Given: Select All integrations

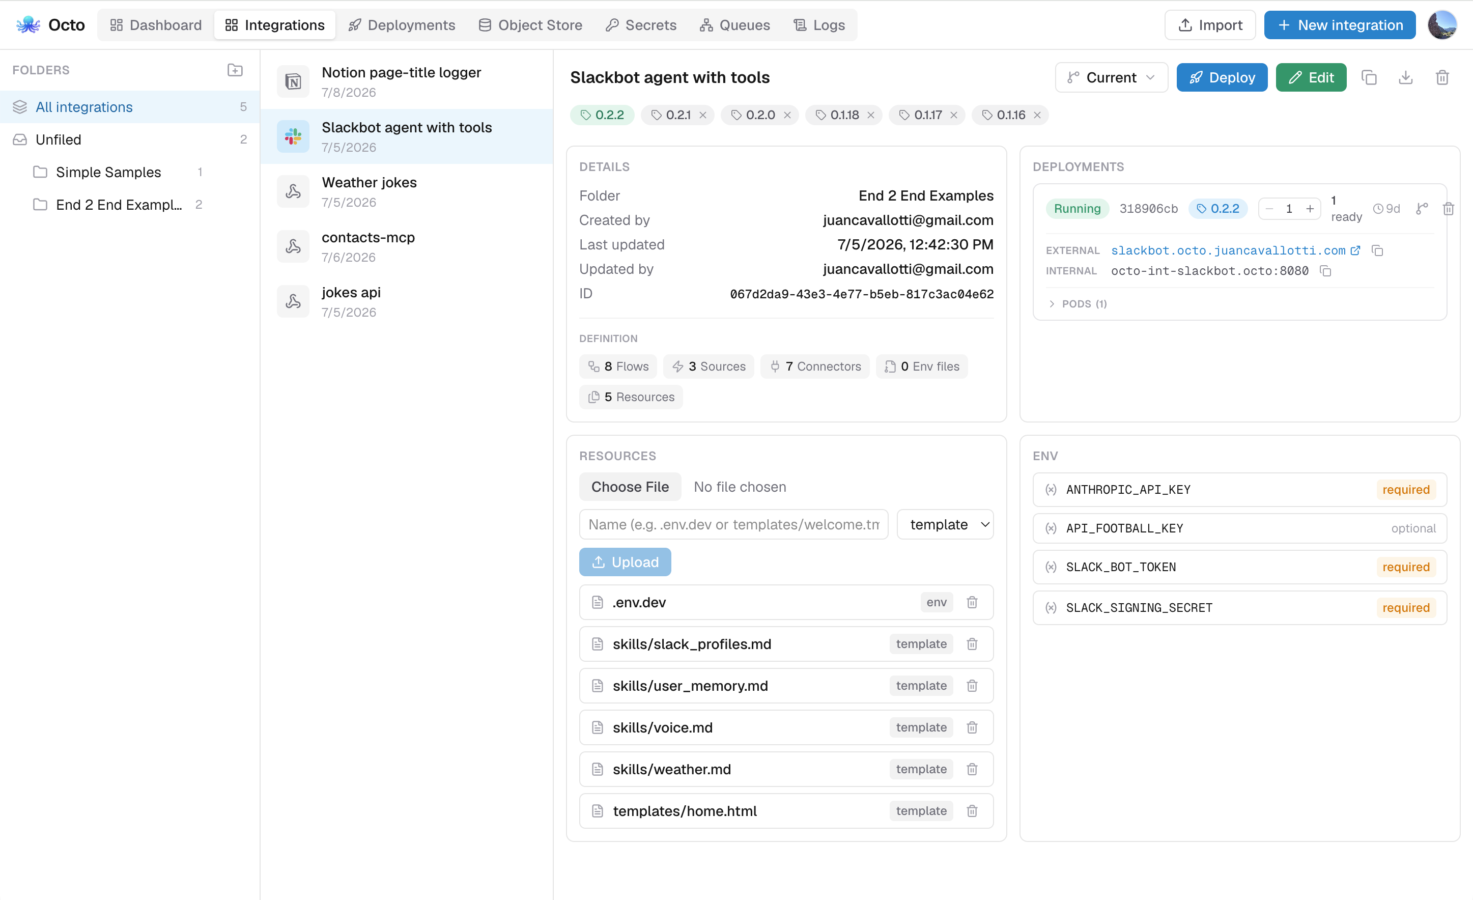Looking at the screenshot, I should [x=130, y=107].
